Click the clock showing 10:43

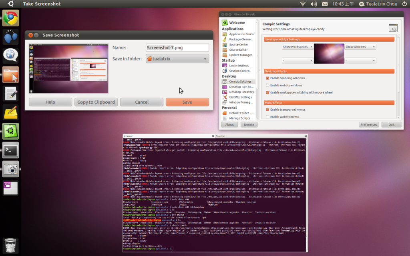[343, 4]
